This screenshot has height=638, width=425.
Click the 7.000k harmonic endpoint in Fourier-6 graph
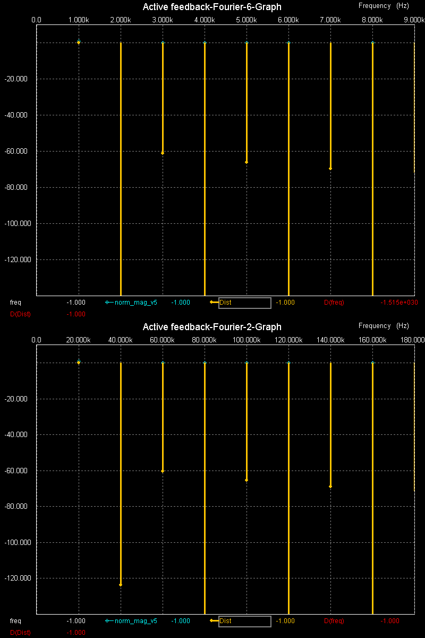click(330, 169)
